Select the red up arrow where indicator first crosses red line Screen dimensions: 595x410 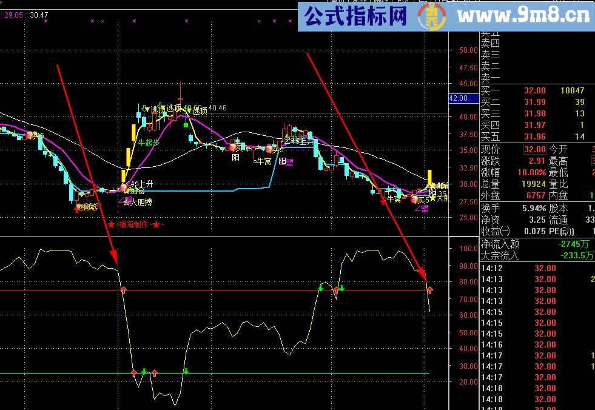point(123,290)
